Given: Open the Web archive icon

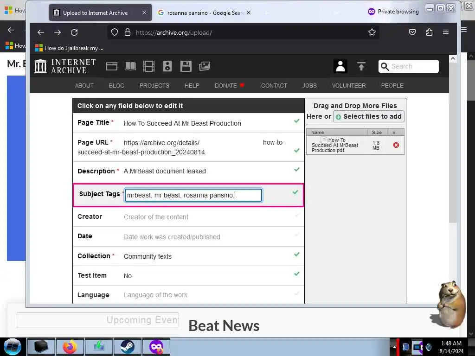Looking at the screenshot, I should tap(111, 66).
